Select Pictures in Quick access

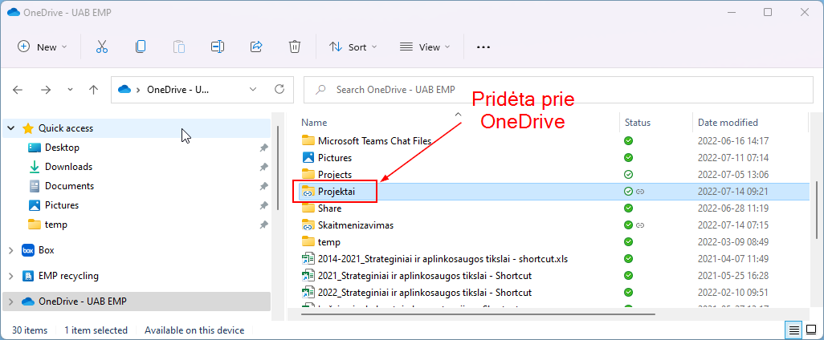point(62,205)
